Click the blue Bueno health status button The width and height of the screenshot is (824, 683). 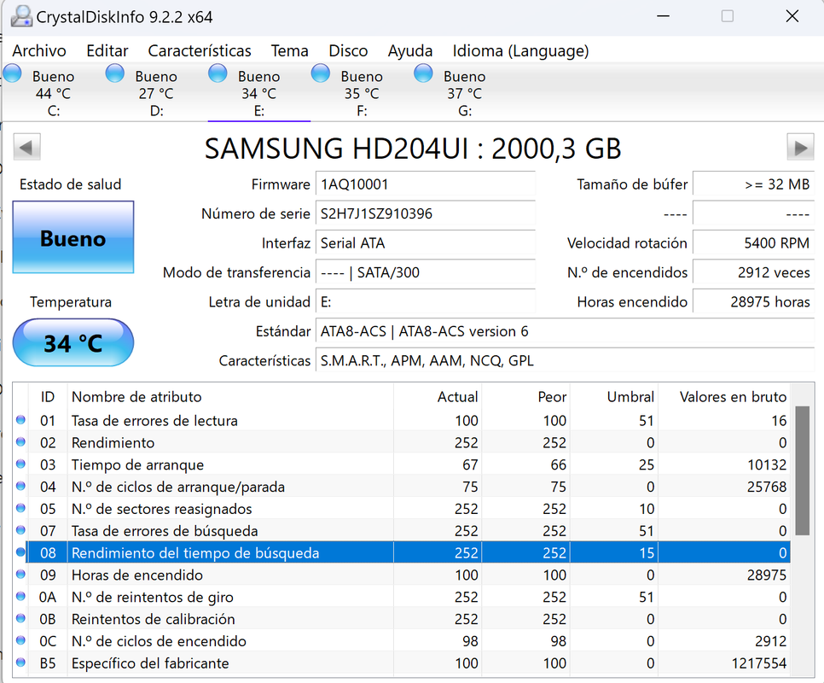pos(73,237)
